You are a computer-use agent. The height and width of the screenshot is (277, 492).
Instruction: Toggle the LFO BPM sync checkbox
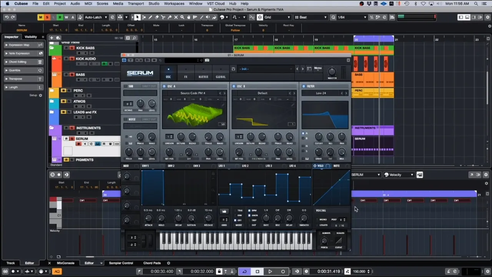tap(249, 210)
